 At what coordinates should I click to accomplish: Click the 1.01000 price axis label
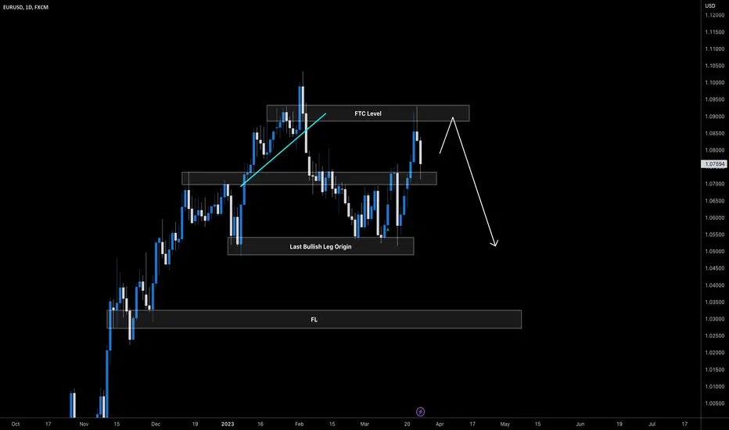[715, 387]
